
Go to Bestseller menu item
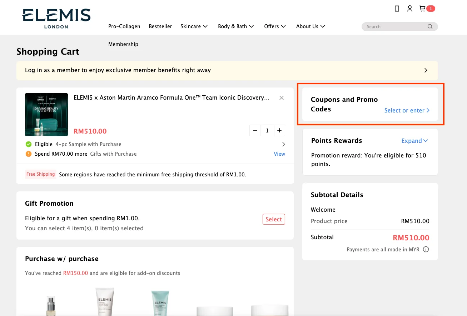160,26
